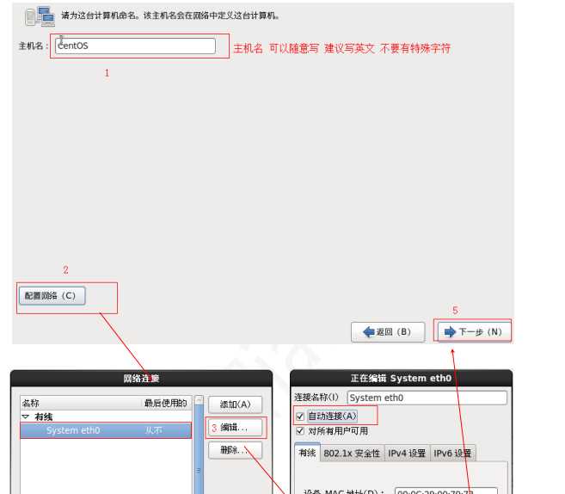Click the 最后使用的 column header
This screenshot has height=494, width=565.
pos(165,403)
